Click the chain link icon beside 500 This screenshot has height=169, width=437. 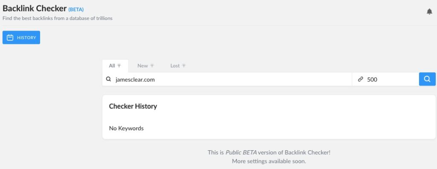pos(361,80)
